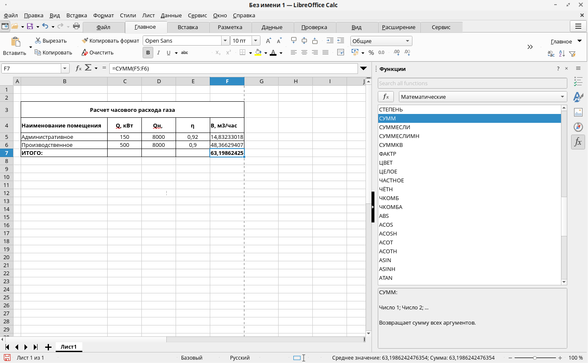
Task: Click the Sort ascending A-Z icon
Action: [x=562, y=53]
